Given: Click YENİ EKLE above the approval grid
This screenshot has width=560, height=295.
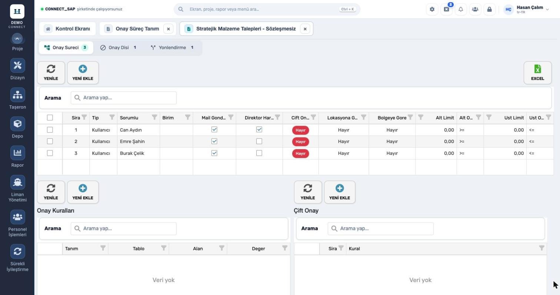Looking at the screenshot, I should (83, 73).
